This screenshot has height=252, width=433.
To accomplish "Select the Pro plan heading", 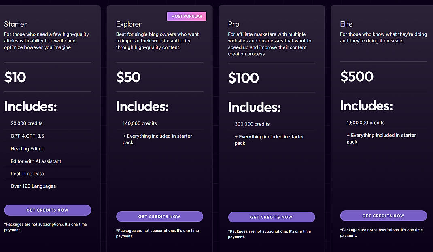I will (x=233, y=24).
